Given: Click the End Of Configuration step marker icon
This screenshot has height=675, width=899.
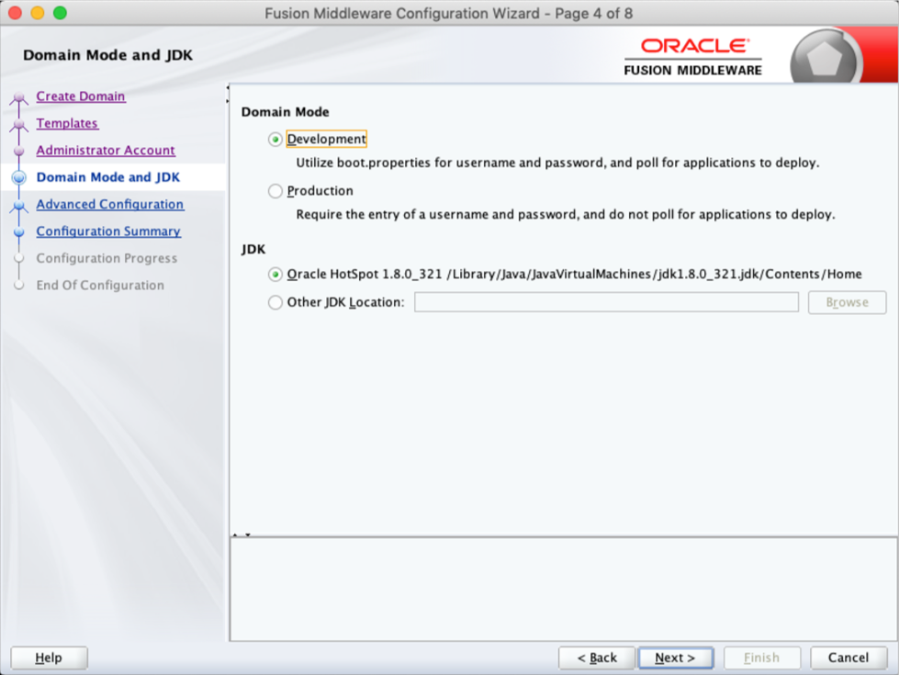Looking at the screenshot, I should (x=19, y=285).
